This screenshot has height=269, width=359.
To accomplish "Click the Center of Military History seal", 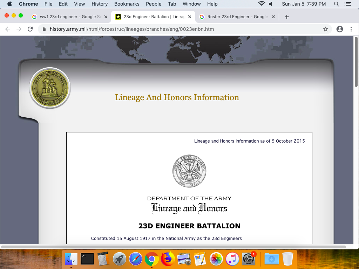I will point(50,88).
